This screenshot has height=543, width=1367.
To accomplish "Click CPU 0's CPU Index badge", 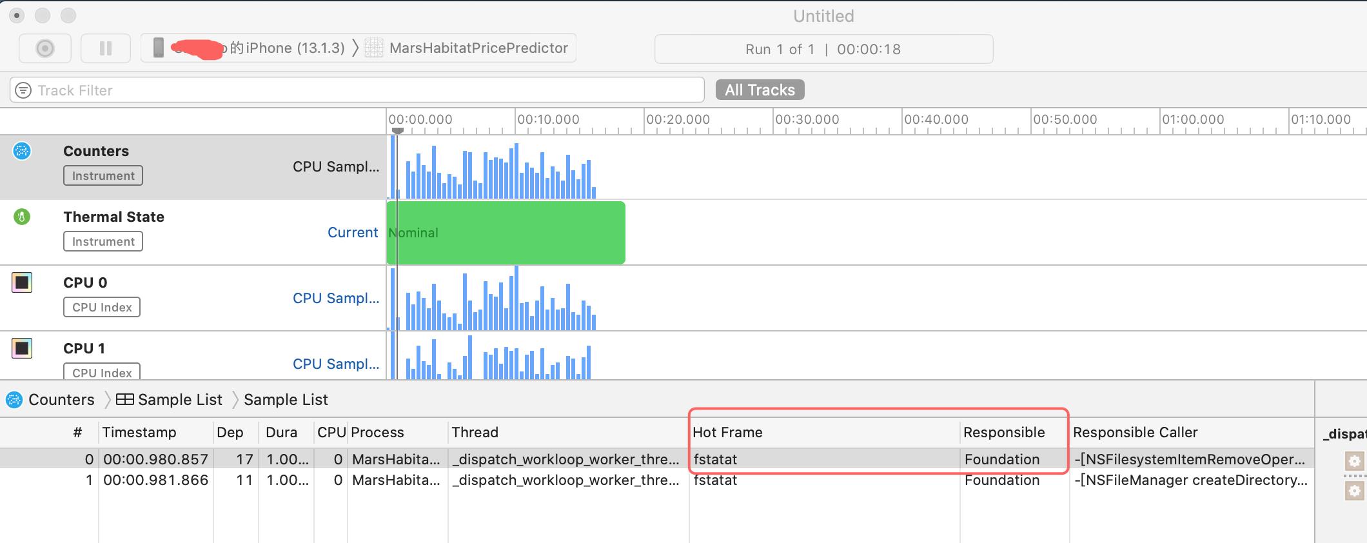I will 102,307.
